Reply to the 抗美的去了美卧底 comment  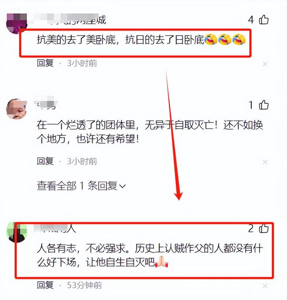click(x=45, y=63)
